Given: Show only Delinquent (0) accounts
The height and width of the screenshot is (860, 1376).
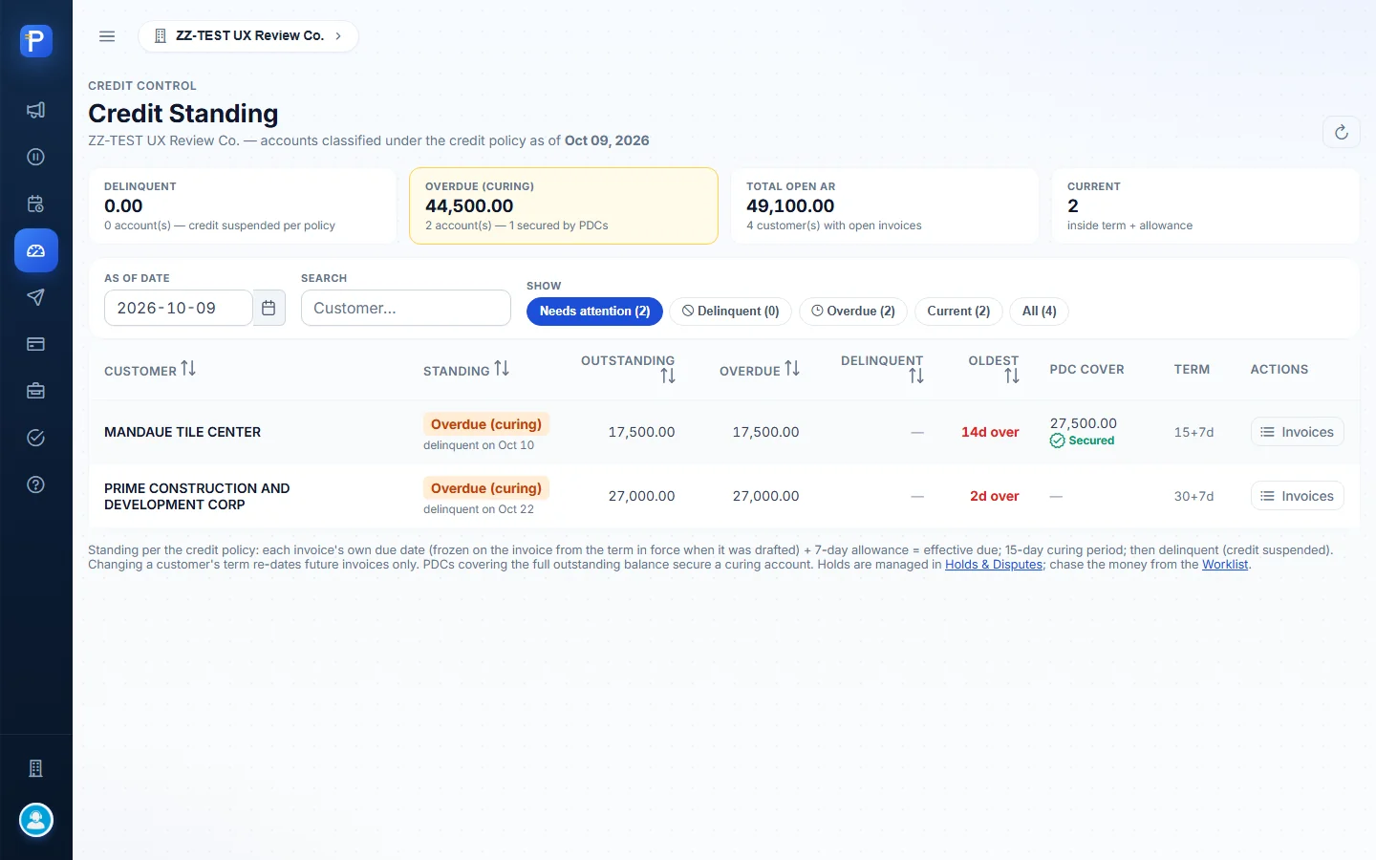Looking at the screenshot, I should click(x=731, y=312).
